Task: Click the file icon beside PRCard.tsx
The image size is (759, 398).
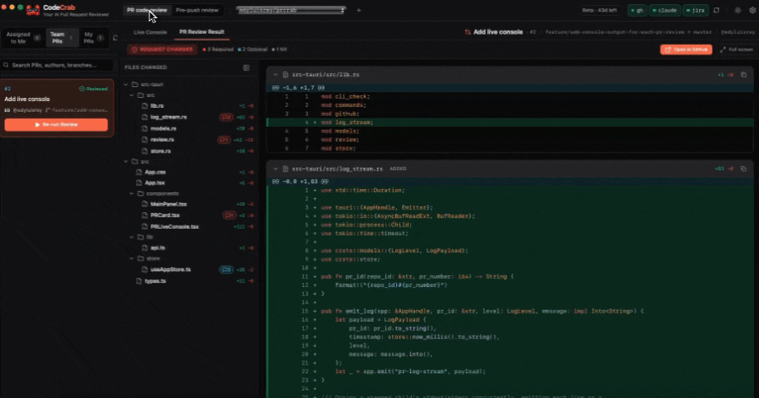Action: 144,216
